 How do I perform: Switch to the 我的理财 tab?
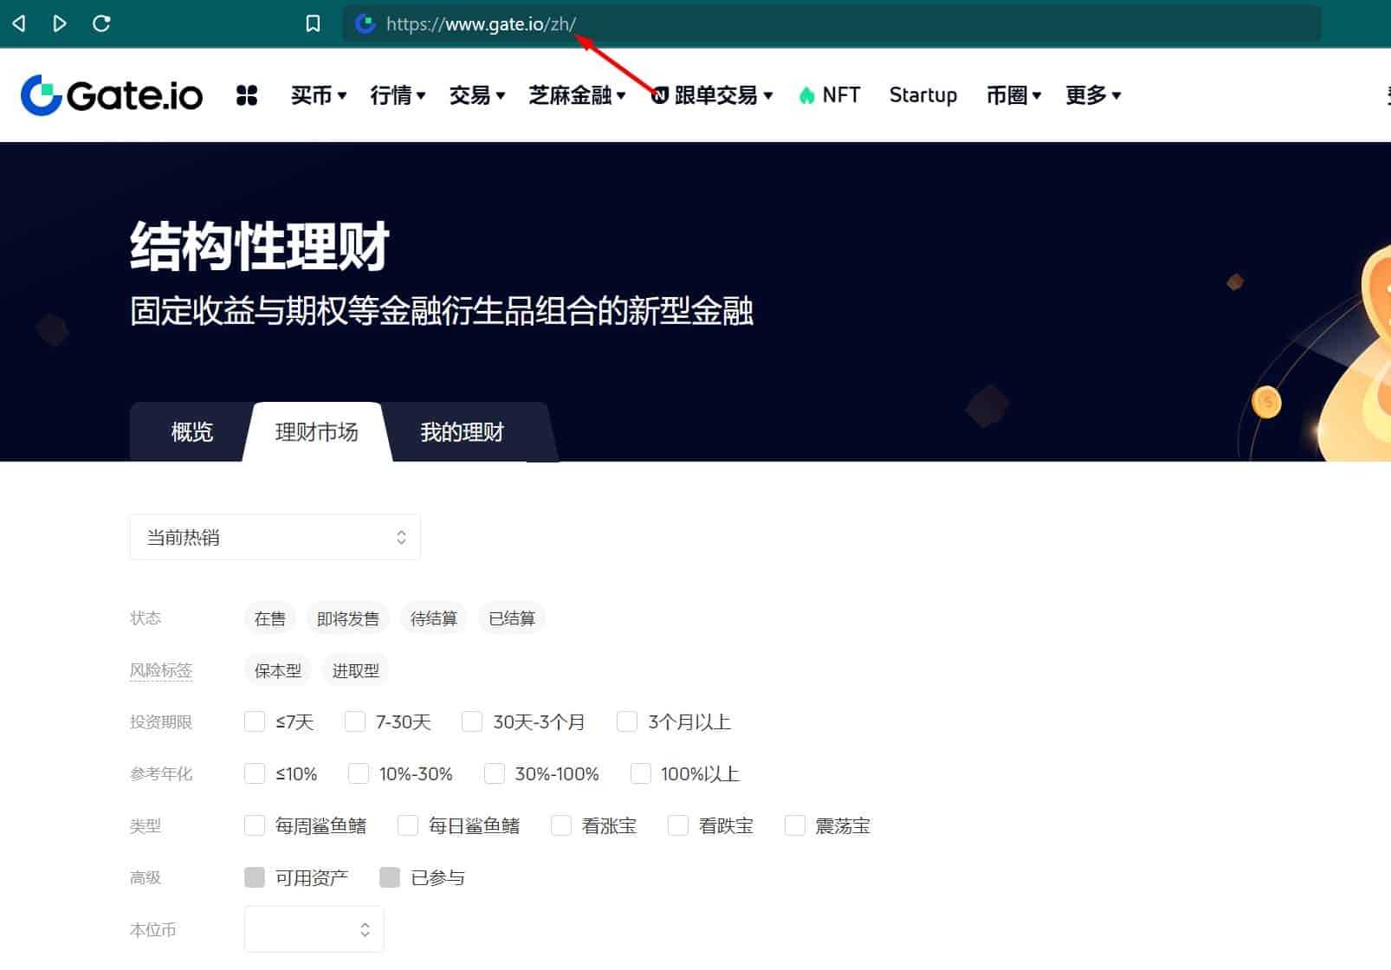click(462, 431)
